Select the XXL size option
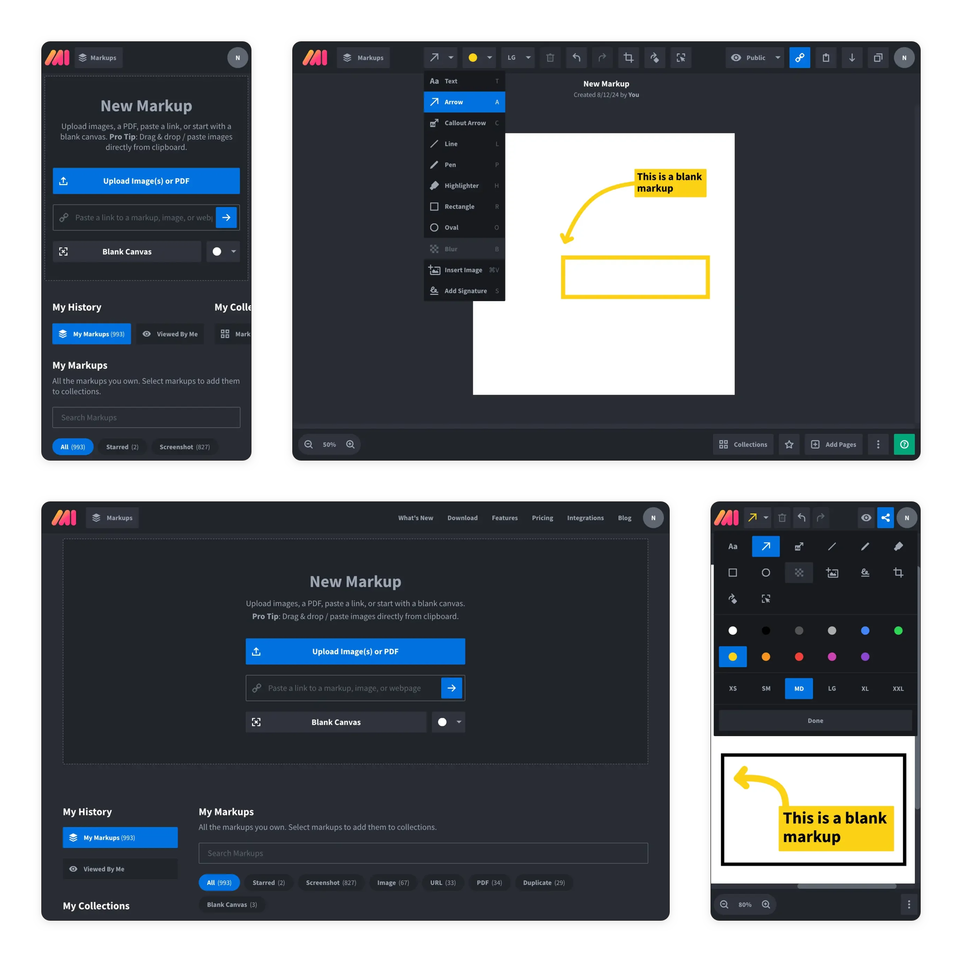The width and height of the screenshot is (962, 962). [898, 689]
